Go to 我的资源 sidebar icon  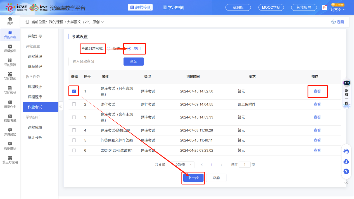(x=10, y=62)
